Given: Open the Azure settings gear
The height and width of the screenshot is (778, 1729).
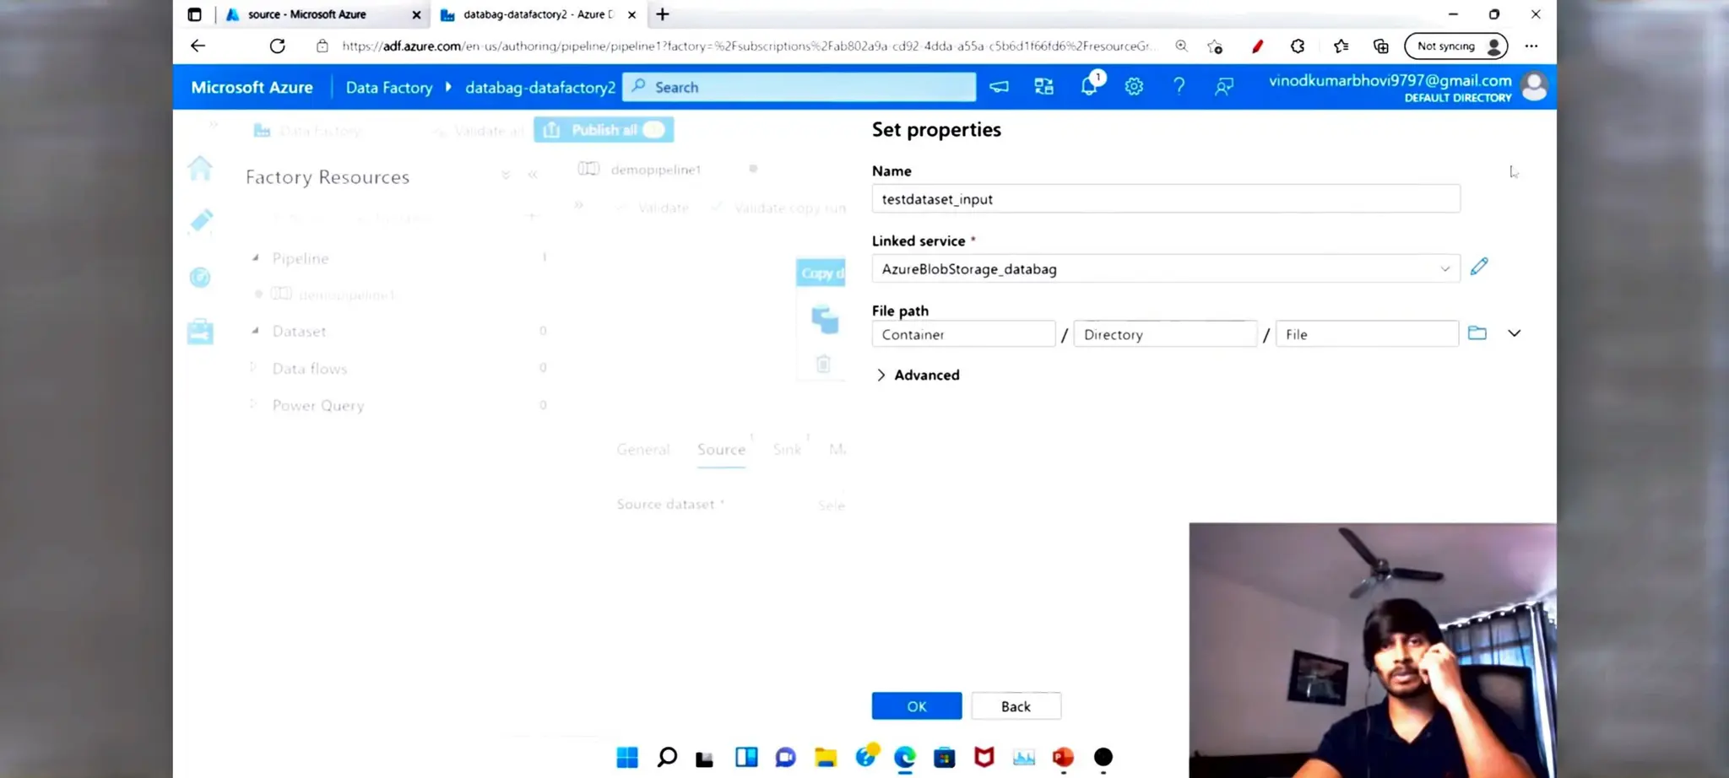Looking at the screenshot, I should (1134, 86).
